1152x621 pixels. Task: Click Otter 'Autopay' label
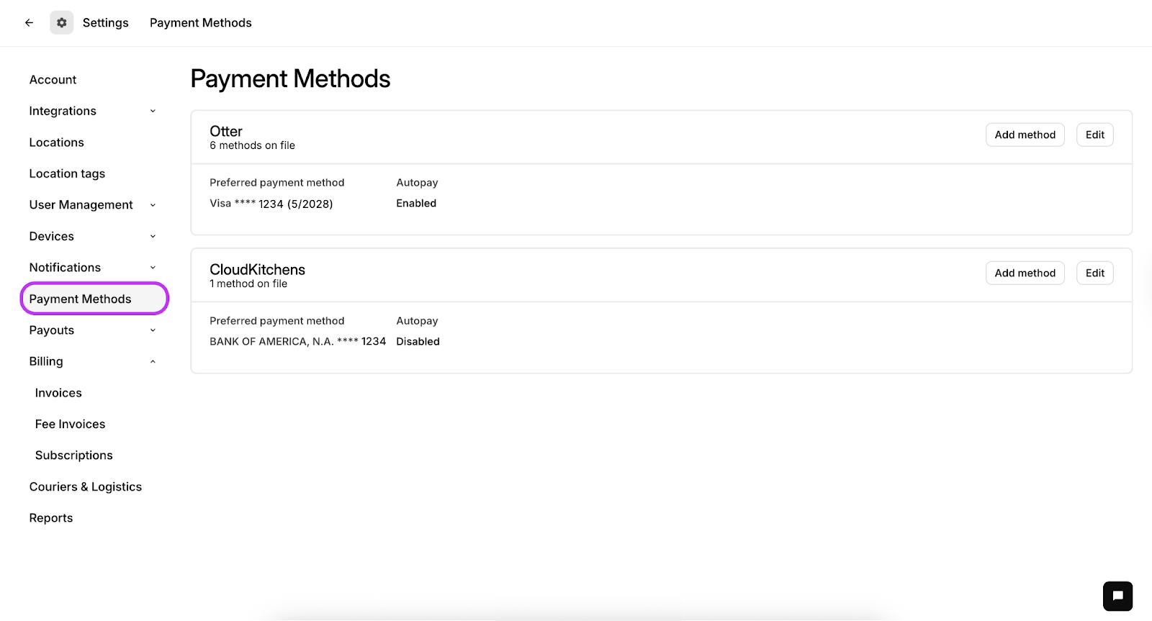coord(417,183)
